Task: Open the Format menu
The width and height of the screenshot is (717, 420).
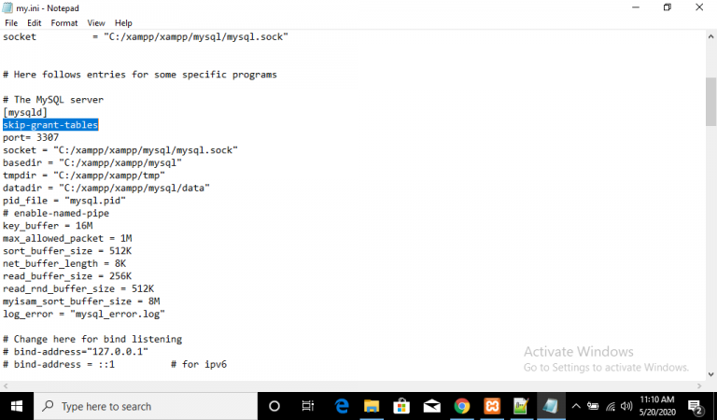Action: point(64,22)
